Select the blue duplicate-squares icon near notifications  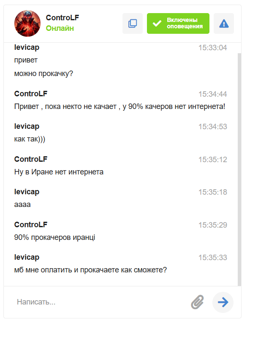point(133,23)
